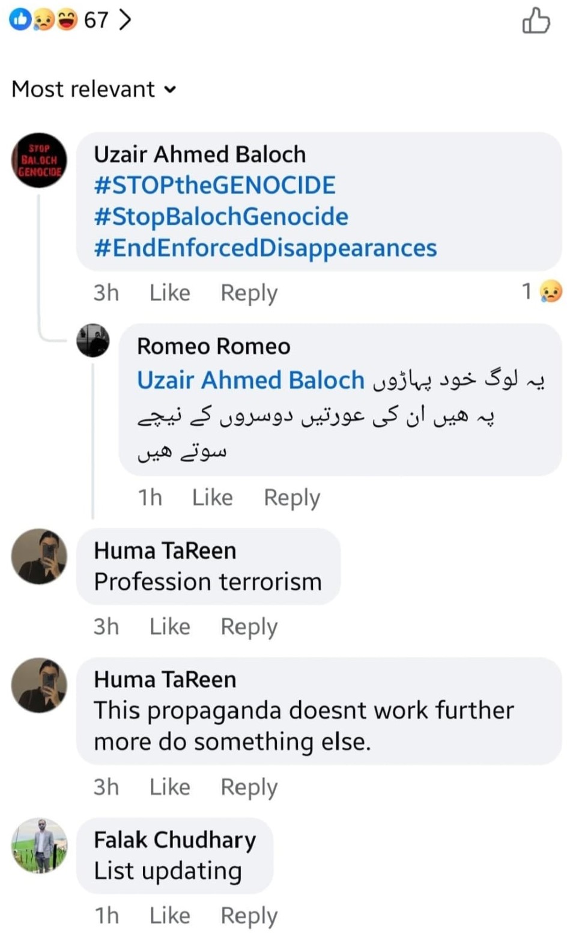Open Huma TaReen's avatar on 'Profession terrorism' comment
Image resolution: width=576 pixels, height=941 pixels.
pos(40,556)
